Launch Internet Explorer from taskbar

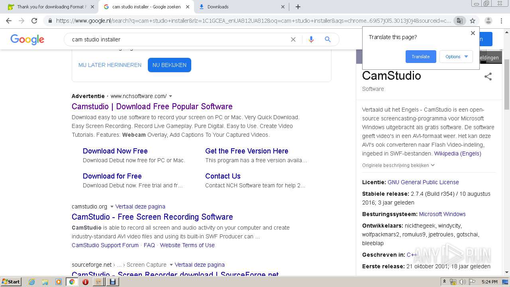point(31,282)
